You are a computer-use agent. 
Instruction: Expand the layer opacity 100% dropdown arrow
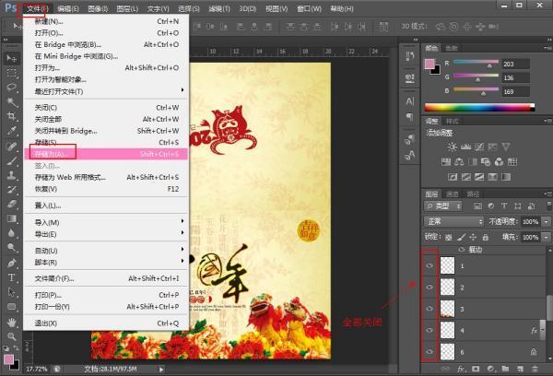click(x=543, y=222)
